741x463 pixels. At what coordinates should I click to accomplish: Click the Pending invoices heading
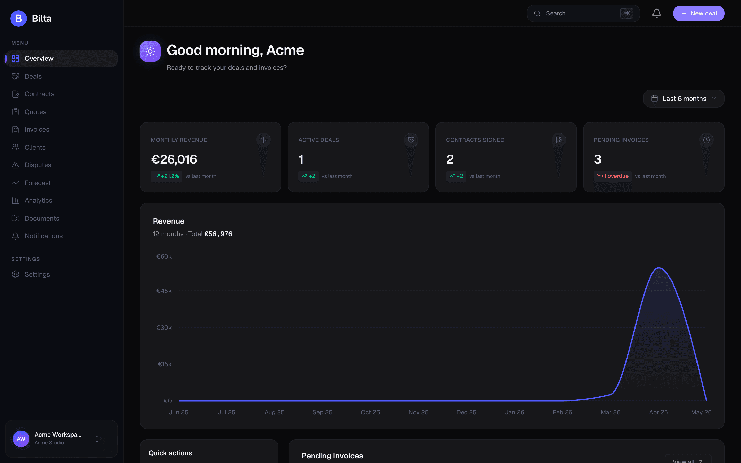(332, 456)
